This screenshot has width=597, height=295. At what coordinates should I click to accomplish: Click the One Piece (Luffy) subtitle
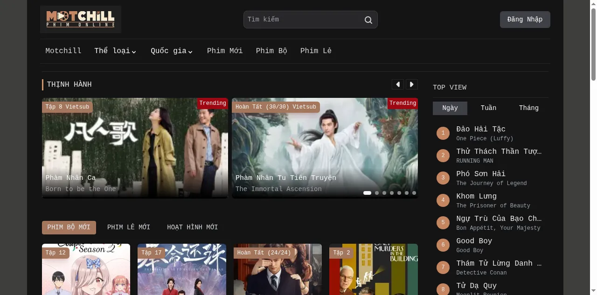point(485,138)
